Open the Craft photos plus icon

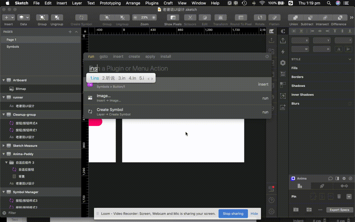283,107
